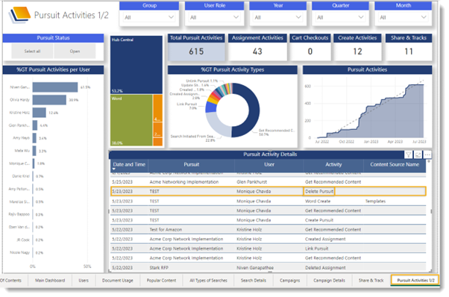Image resolution: width=449 pixels, height=297 pixels.
Task: Switch to the Campaigns tab
Action: click(x=290, y=281)
